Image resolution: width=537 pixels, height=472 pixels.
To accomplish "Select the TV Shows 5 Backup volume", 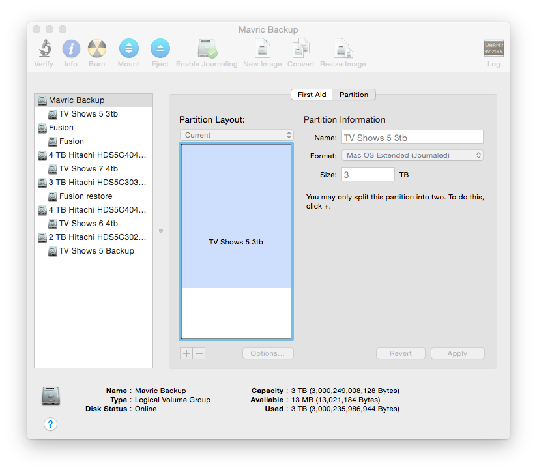I will (x=93, y=251).
